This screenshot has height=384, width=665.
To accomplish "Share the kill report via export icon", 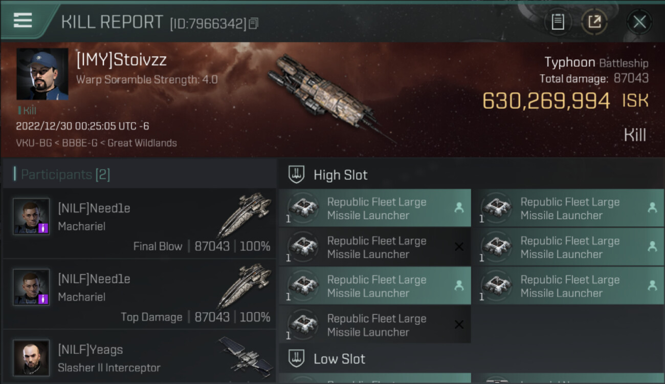I will [x=594, y=22].
